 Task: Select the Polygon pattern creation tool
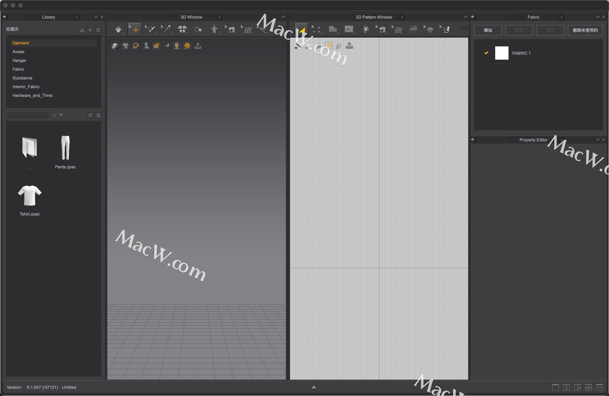point(333,29)
